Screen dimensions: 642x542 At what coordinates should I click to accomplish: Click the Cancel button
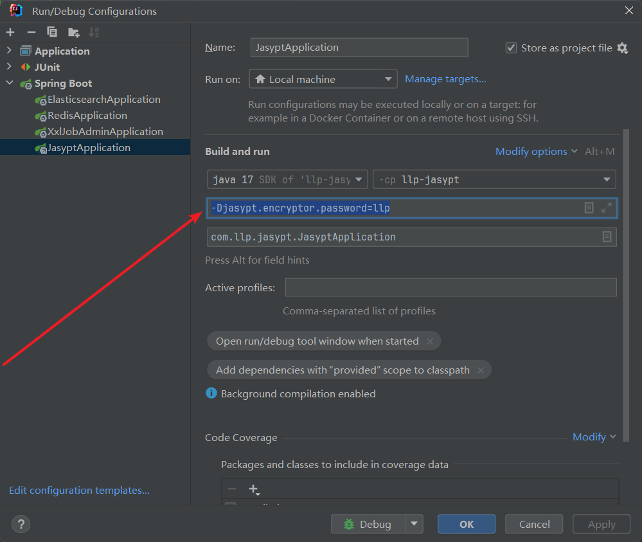534,524
